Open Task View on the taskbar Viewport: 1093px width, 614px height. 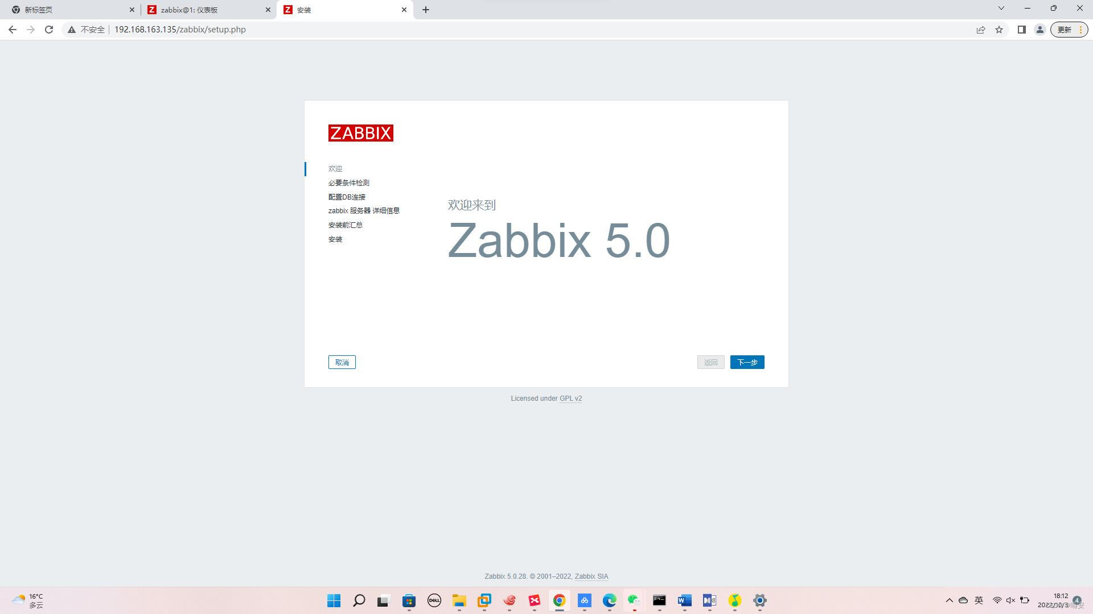coord(383,600)
